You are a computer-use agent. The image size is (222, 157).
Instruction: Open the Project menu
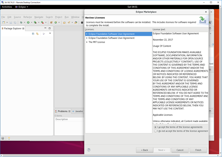(59, 17)
